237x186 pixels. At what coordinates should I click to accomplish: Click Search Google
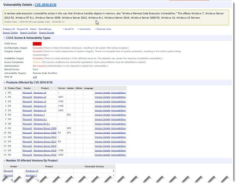click(46, 33)
